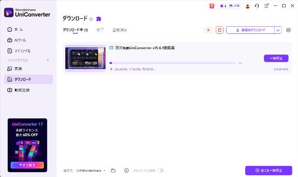
Task: Click the download progress bar
Action: click(172, 63)
